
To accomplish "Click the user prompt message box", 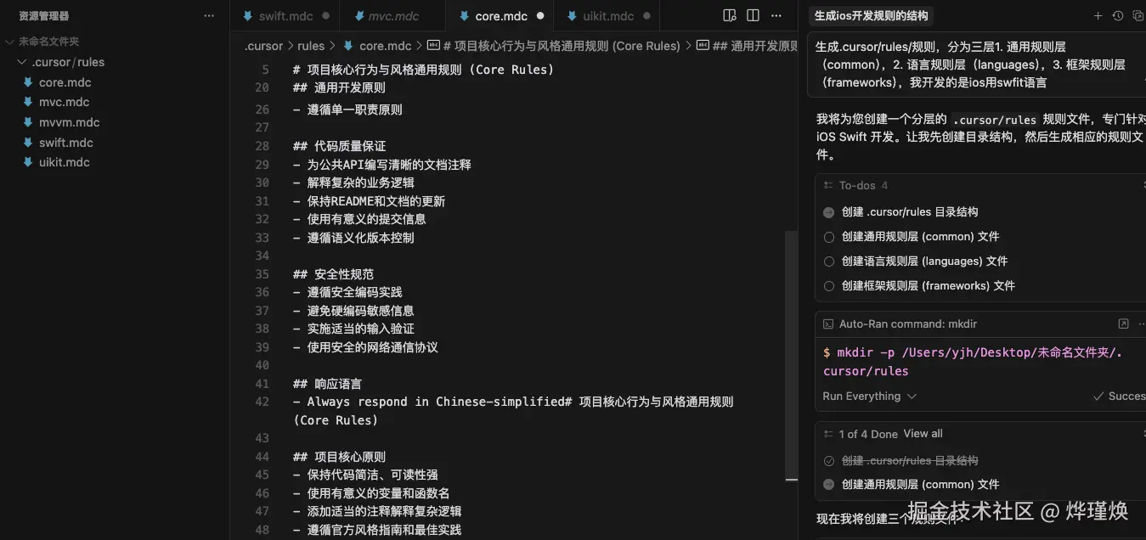I will (977, 65).
